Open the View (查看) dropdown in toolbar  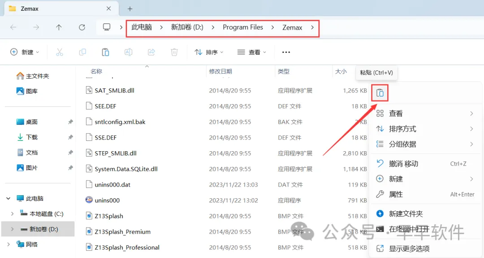click(251, 52)
